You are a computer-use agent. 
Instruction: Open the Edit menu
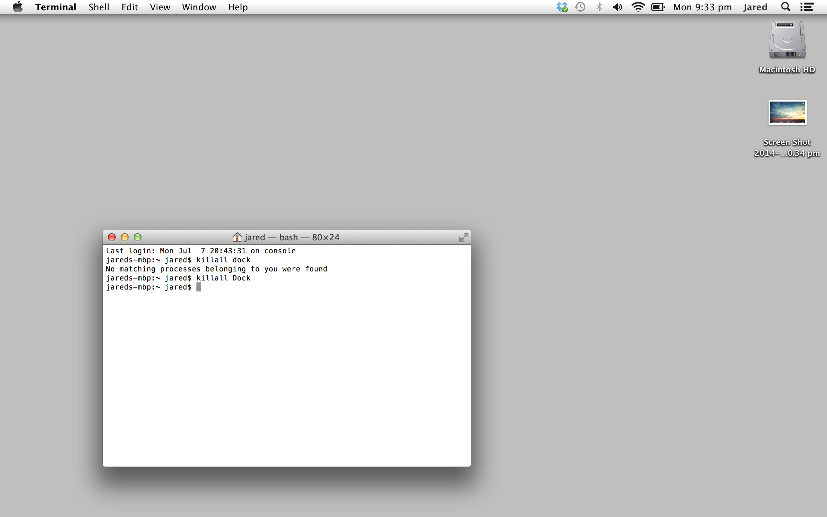[130, 7]
